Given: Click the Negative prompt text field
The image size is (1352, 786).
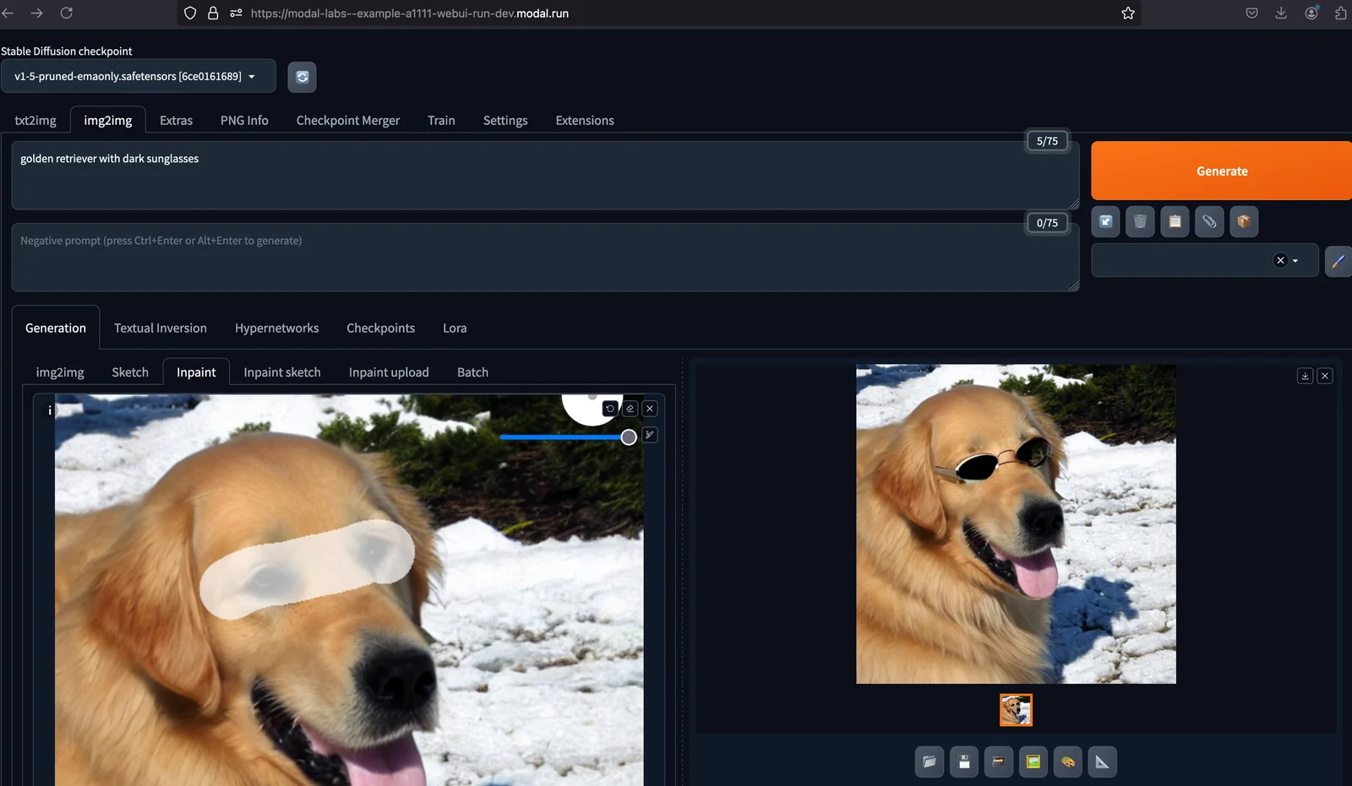Looking at the screenshot, I should coord(545,257).
